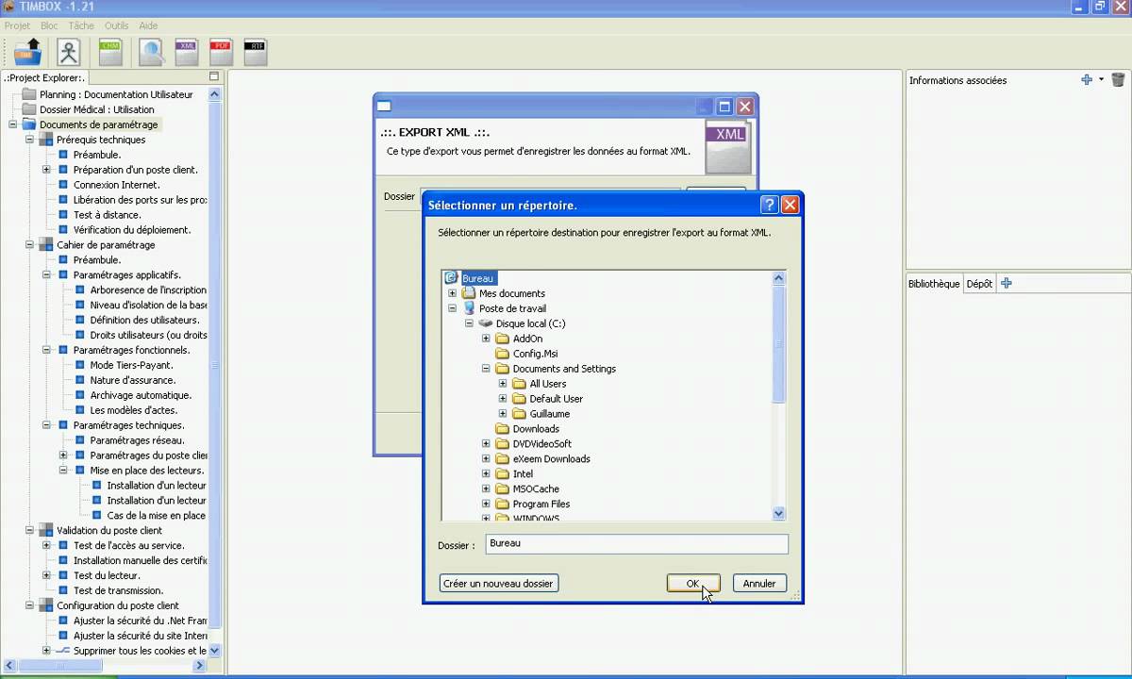Click the Dossier Médical folder icon
The image size is (1132, 679).
click(x=29, y=109)
